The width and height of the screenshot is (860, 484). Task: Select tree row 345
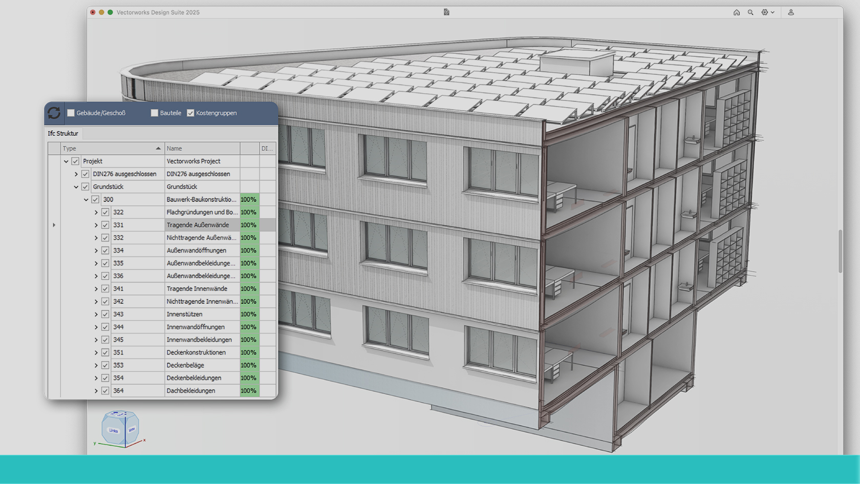point(162,340)
